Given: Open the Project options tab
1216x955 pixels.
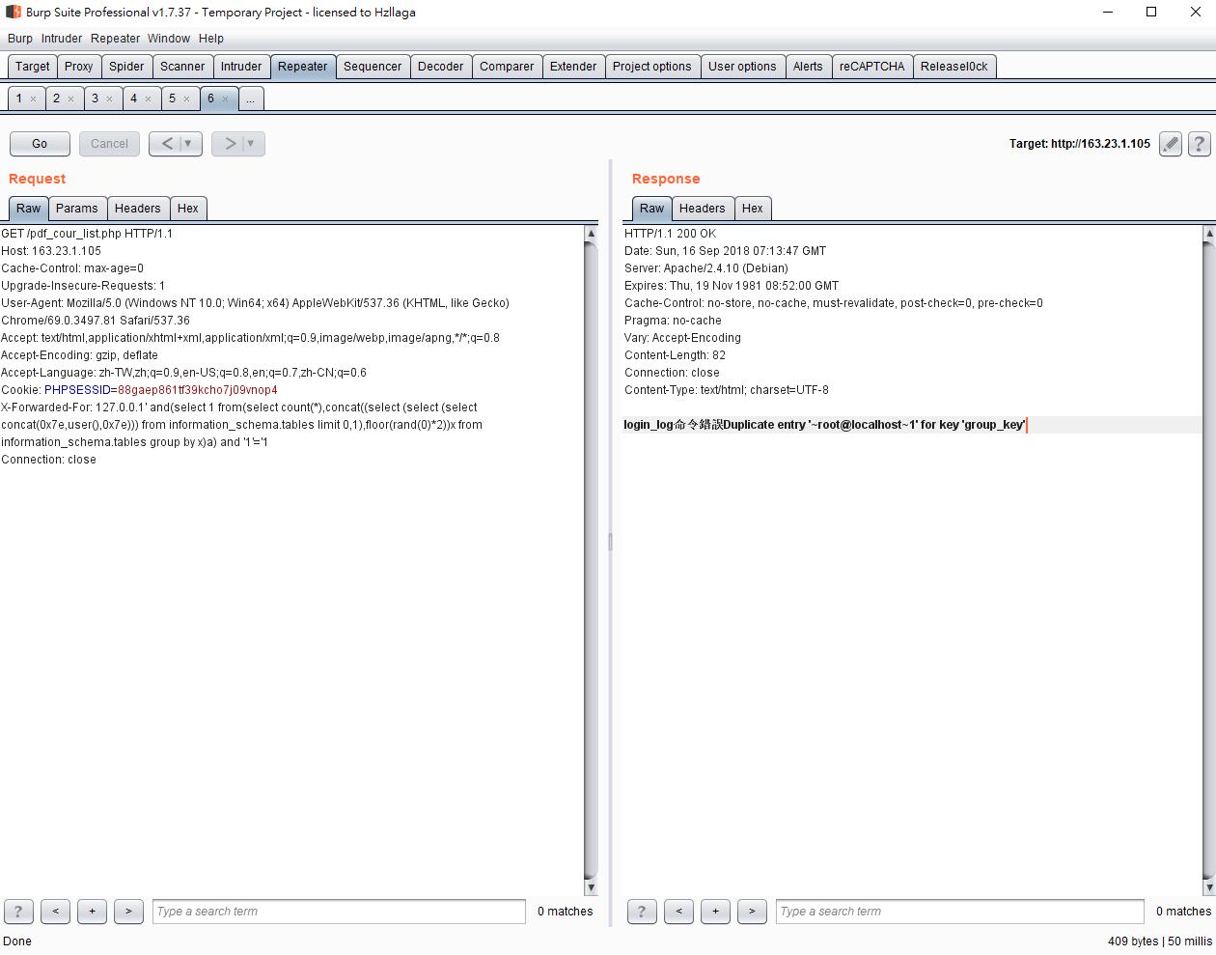Looking at the screenshot, I should click(652, 67).
